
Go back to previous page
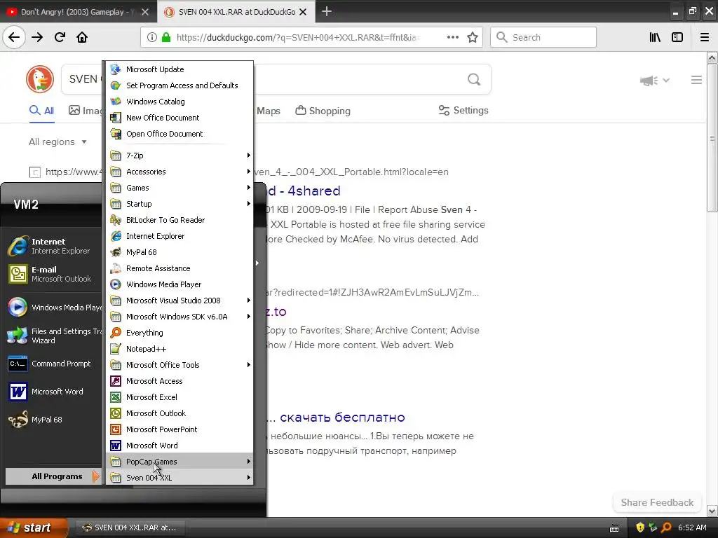coord(14,37)
